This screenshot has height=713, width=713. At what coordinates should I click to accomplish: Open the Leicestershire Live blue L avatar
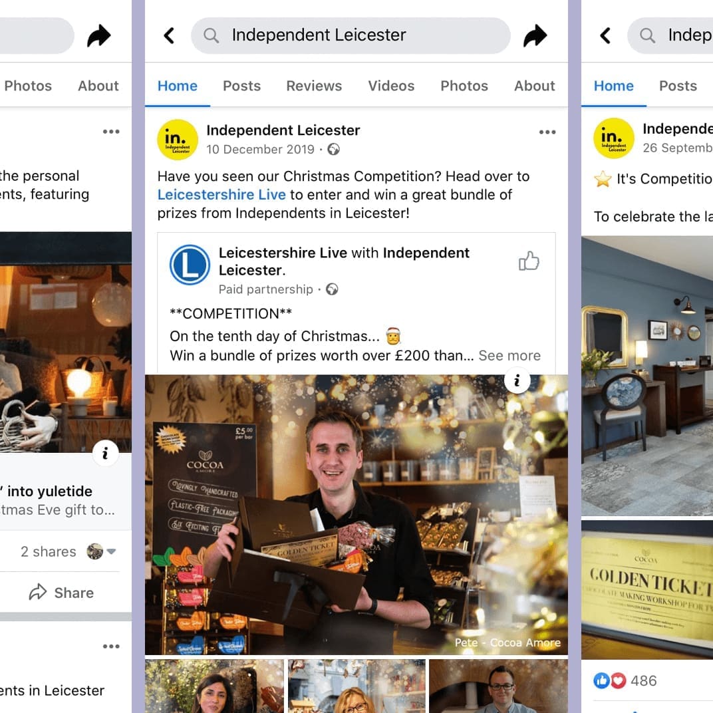click(x=190, y=265)
